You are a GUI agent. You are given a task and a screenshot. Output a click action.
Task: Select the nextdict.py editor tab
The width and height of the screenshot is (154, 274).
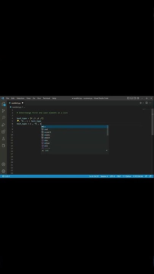click(16, 103)
